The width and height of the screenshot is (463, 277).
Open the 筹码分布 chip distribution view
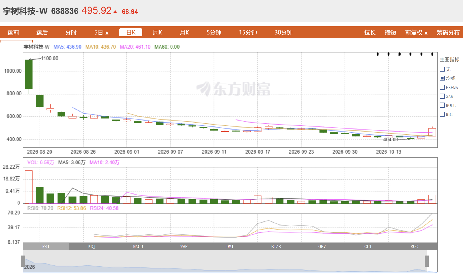pos(448,32)
